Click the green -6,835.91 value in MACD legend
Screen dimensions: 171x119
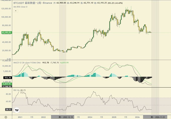(64, 63)
